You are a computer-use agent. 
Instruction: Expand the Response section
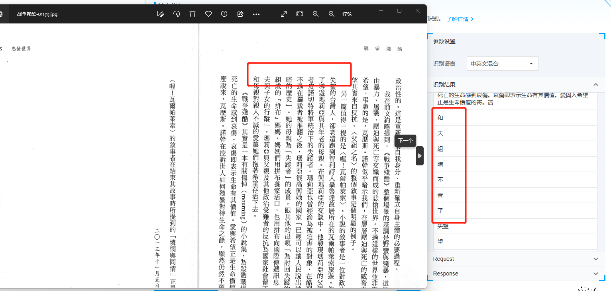point(596,274)
